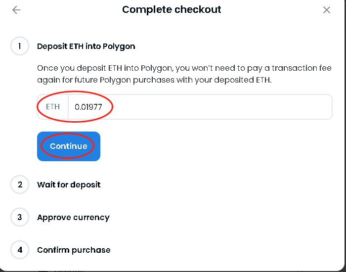Expand the Confirm purchase step
Screen dimensions: 346x272
(x=74, y=250)
